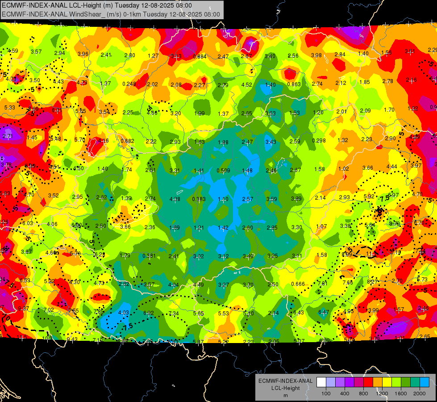Select the red legend color swatch
437x402 pixels.
(368, 382)
